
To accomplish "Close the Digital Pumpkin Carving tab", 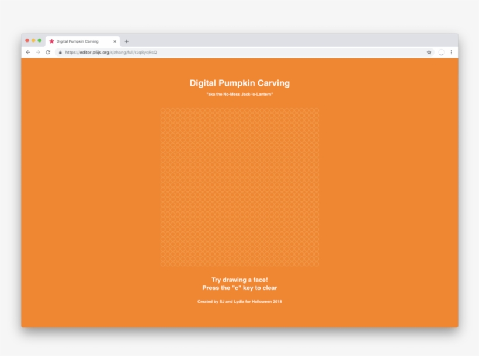I will (114, 41).
